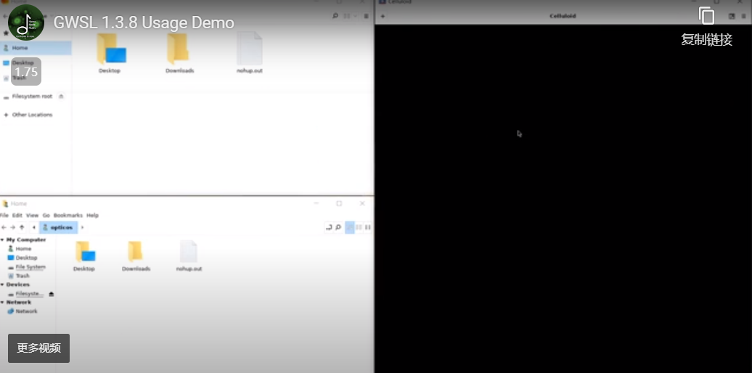Click the search icon in lower file manager toolbar
The width and height of the screenshot is (752, 373).
pos(338,227)
